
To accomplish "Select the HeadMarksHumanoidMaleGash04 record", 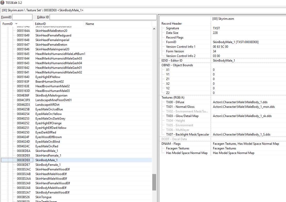I will click(x=76, y=63).
